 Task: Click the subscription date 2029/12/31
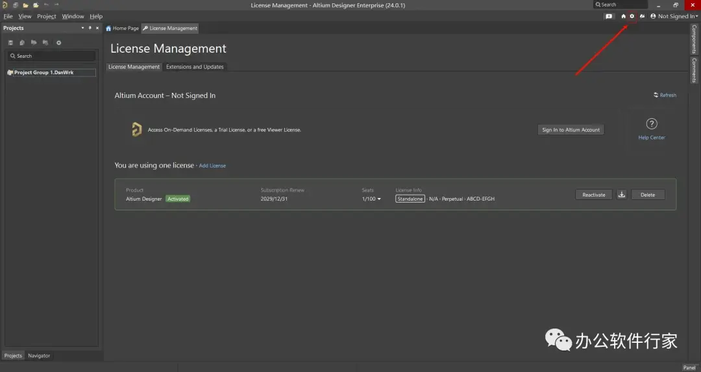274,199
